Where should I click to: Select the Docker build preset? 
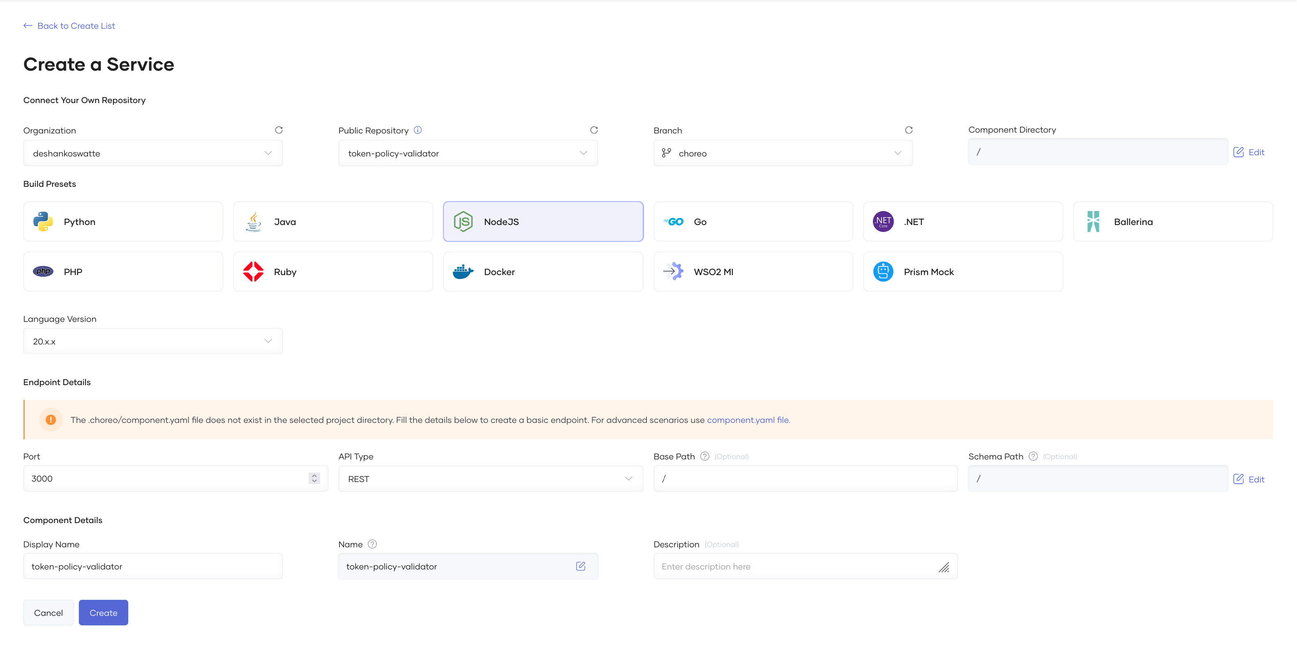[543, 272]
